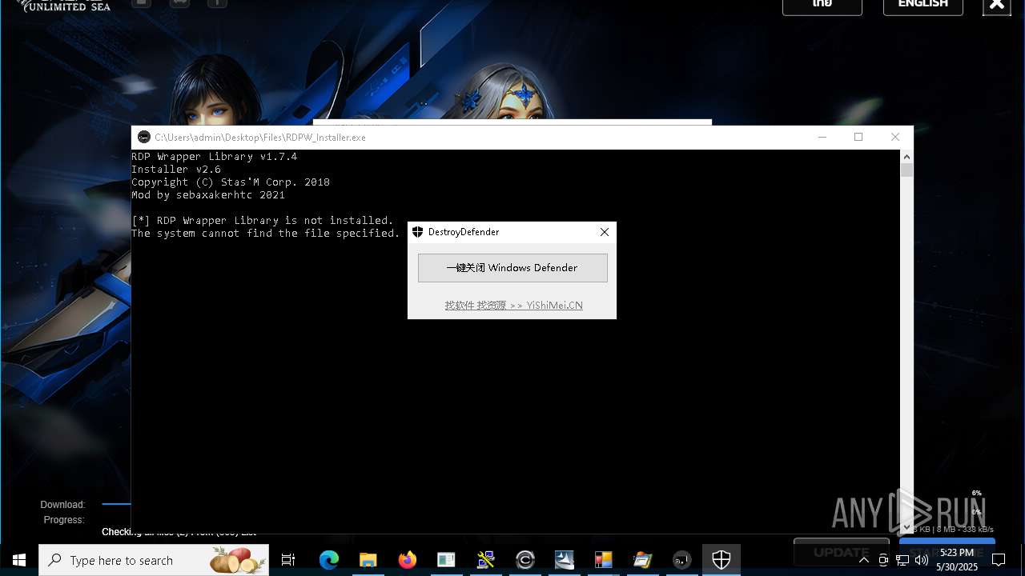Open the colorful squares taskbar app
This screenshot has height=576, width=1025.
click(x=603, y=560)
